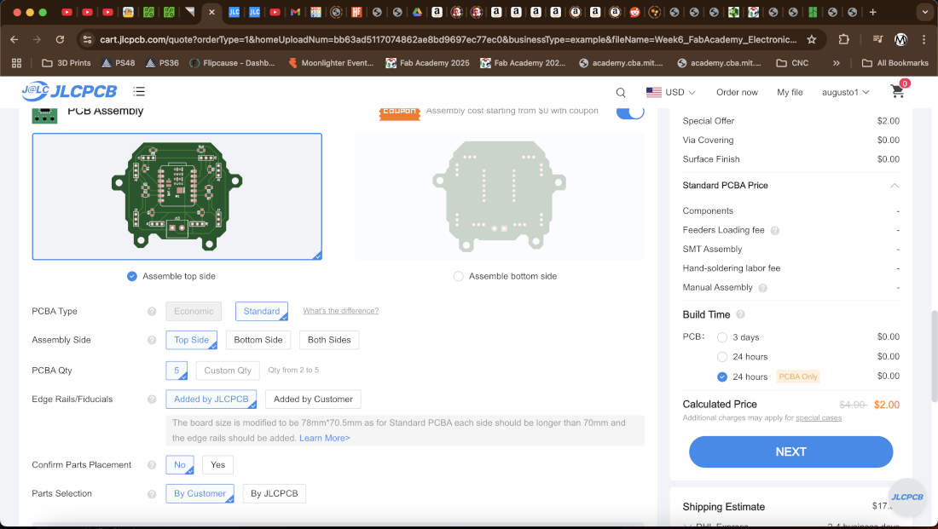
Task: Open the Fab Academy 2025 bookmark
Action: (427, 63)
